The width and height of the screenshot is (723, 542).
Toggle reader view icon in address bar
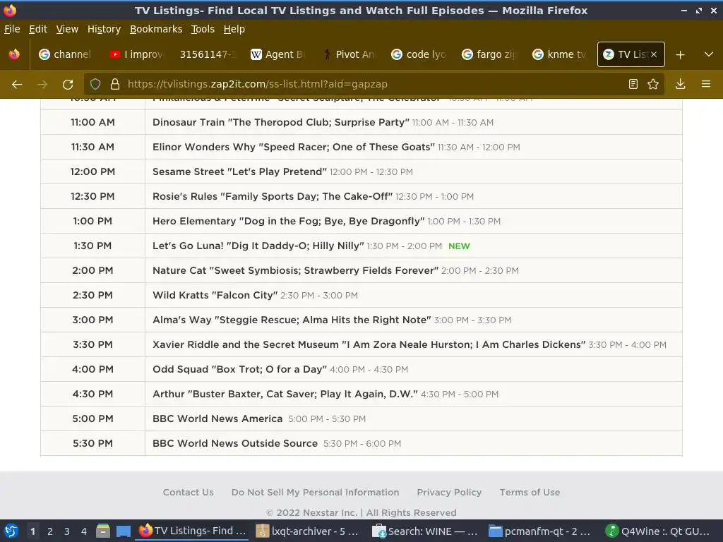point(633,84)
